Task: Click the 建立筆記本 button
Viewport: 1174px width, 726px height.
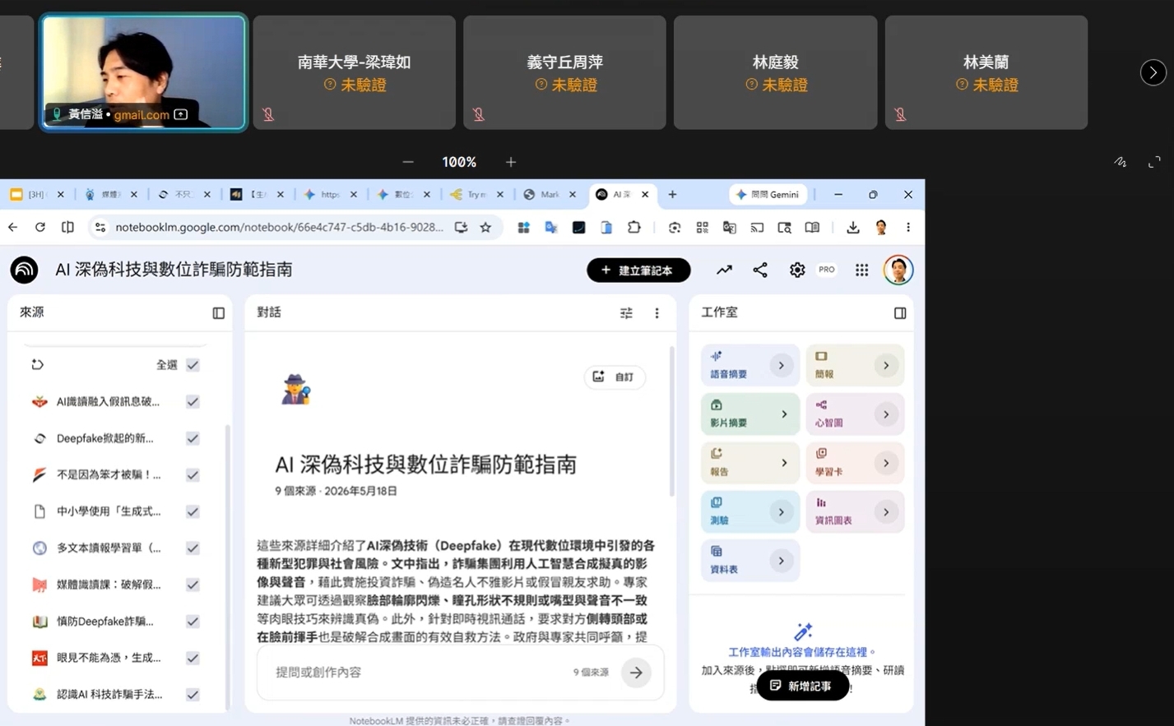Action: pos(638,270)
